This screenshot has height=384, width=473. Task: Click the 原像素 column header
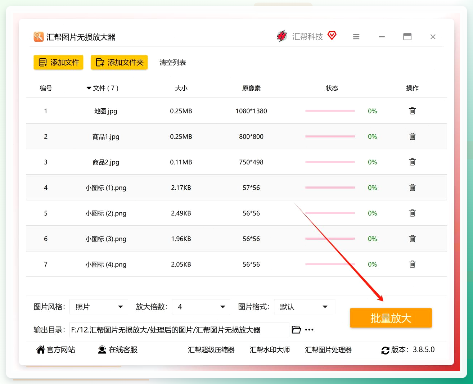point(251,88)
